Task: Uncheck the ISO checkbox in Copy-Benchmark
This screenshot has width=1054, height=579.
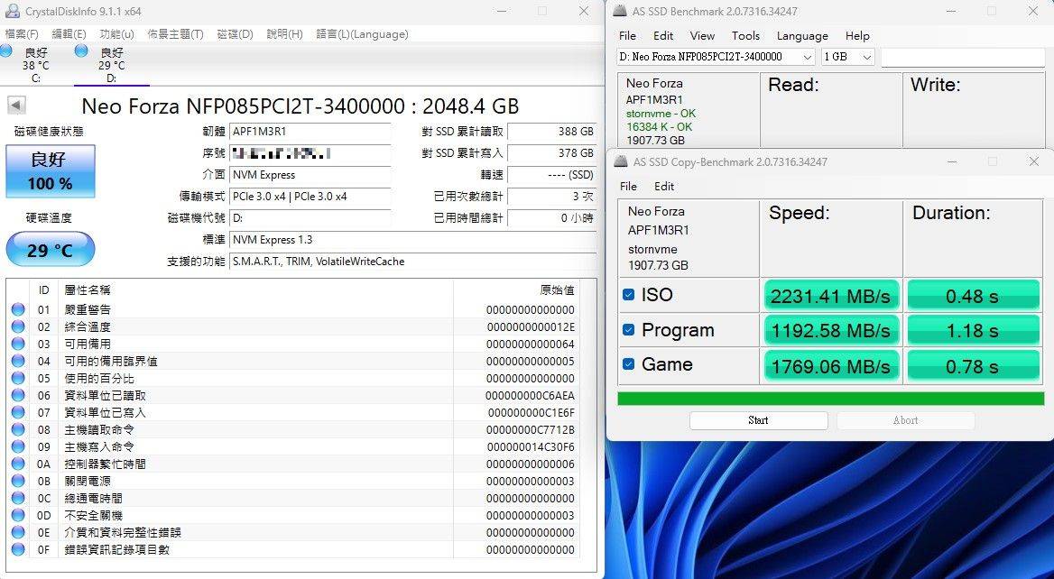Action: pyautogui.click(x=629, y=295)
